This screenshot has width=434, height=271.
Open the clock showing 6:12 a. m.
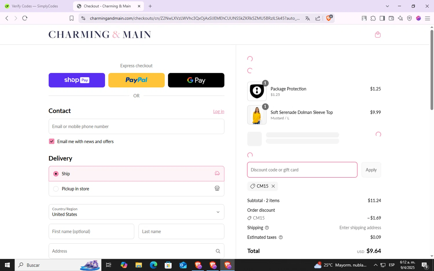407,265
